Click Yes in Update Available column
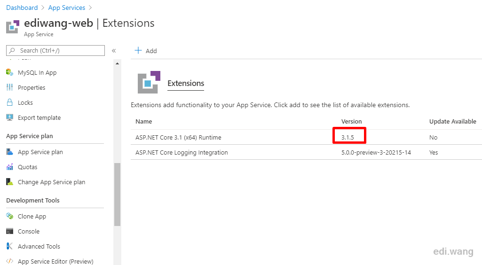The image size is (482, 265). click(x=434, y=152)
